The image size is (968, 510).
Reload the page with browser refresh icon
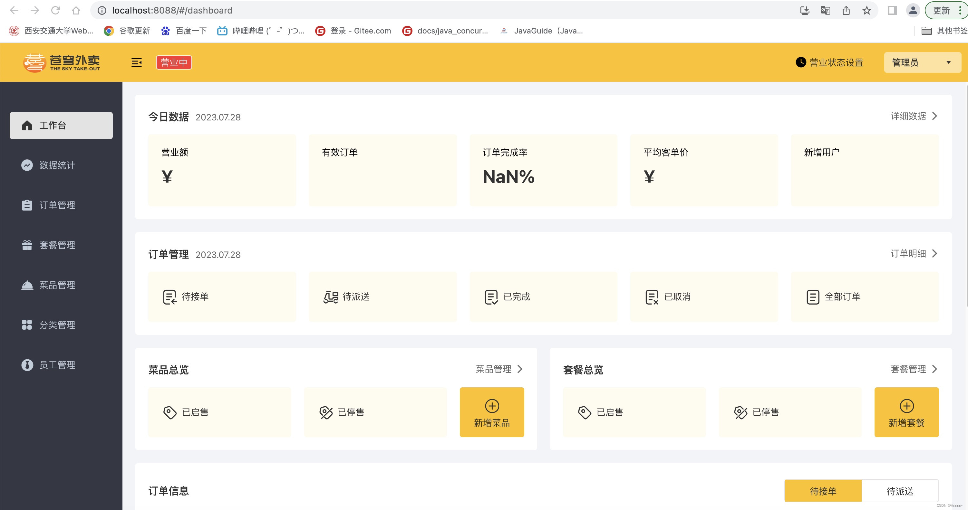click(56, 10)
